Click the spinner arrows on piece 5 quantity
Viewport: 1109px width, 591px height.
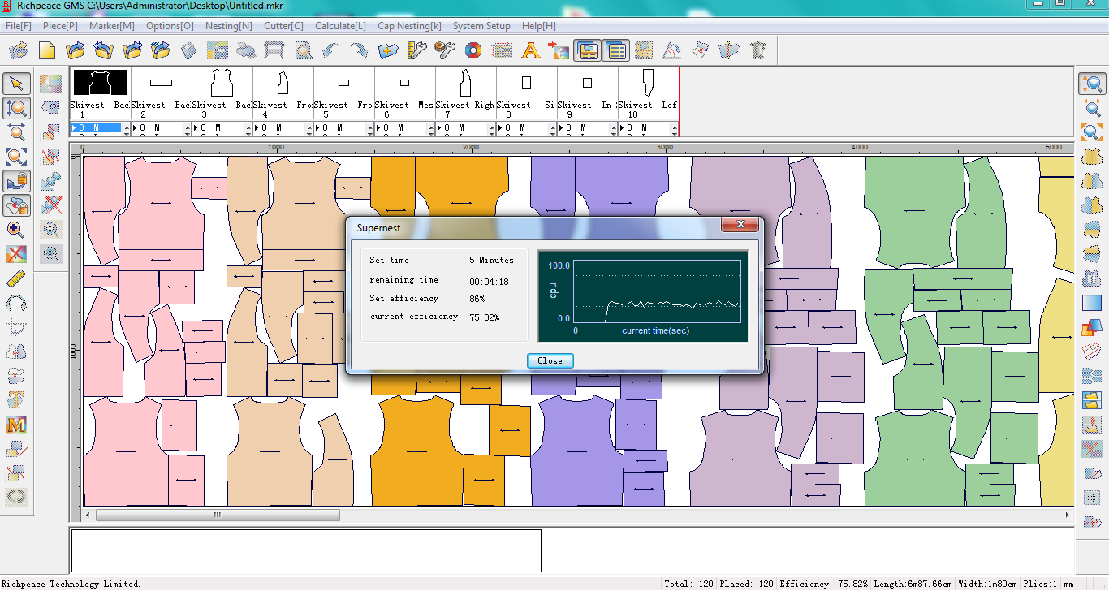click(x=369, y=128)
